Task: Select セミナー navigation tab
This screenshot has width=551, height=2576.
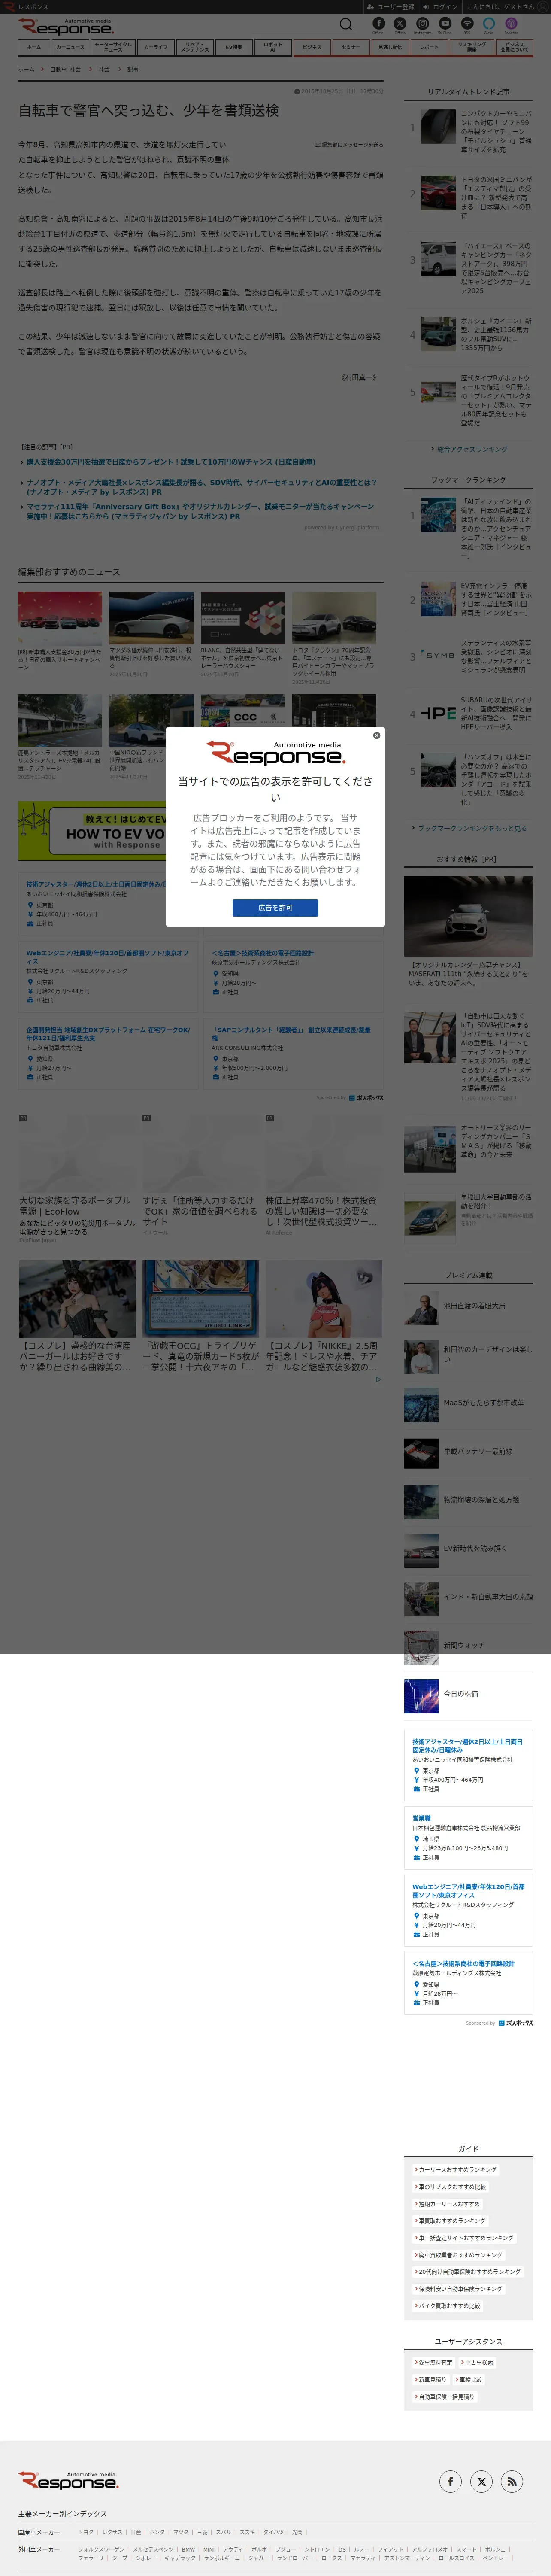Action: 351,47
